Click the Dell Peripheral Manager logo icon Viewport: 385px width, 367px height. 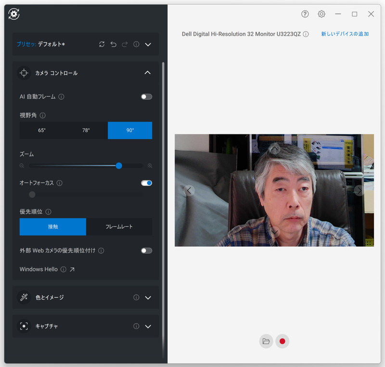(x=14, y=14)
